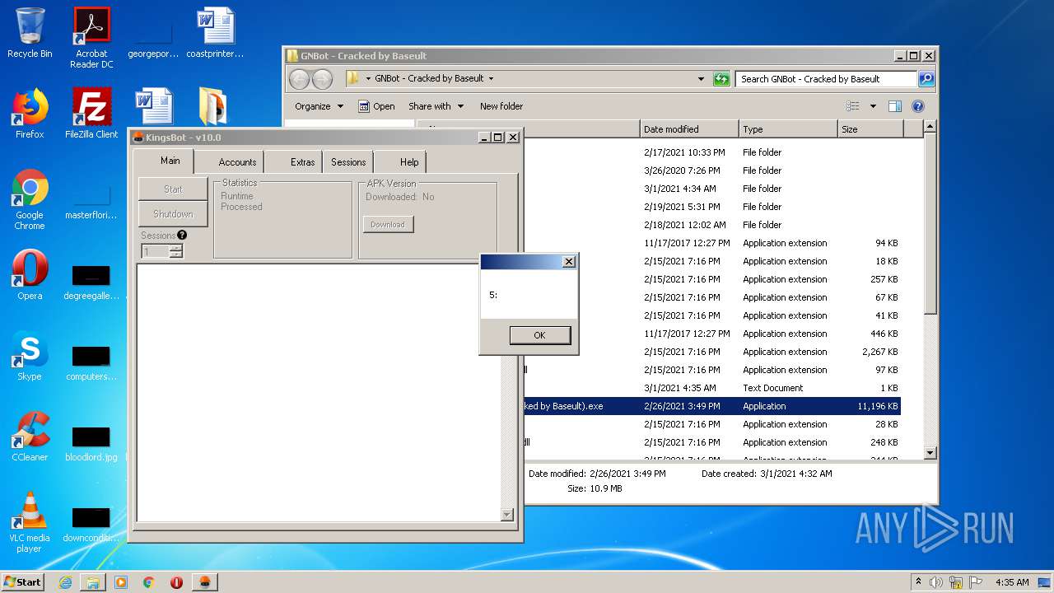Click the Explorer scroll down arrow
The image size is (1054, 593).
(x=930, y=452)
